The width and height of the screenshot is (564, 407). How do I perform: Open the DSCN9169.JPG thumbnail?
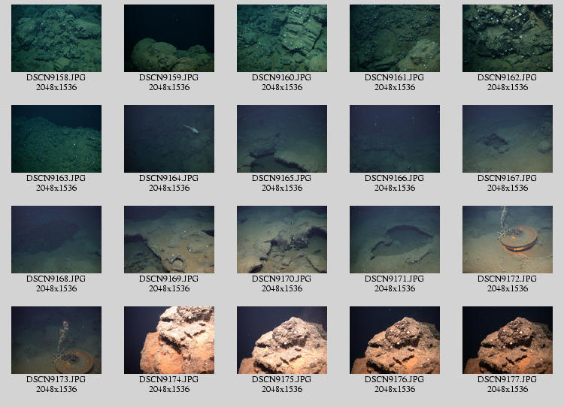click(169, 240)
